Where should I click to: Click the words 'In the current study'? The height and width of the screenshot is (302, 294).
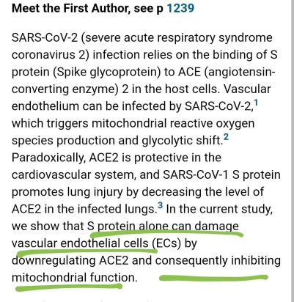point(219,209)
